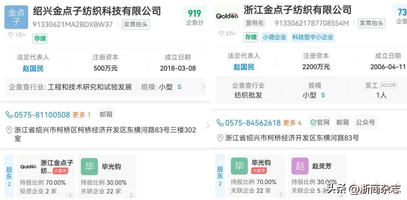Click company title 绍兴金点子纺织科技有限公司

click(97, 11)
